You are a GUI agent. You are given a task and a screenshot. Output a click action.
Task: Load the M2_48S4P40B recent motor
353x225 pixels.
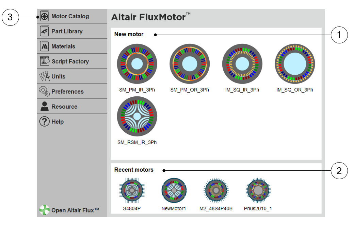216,191
